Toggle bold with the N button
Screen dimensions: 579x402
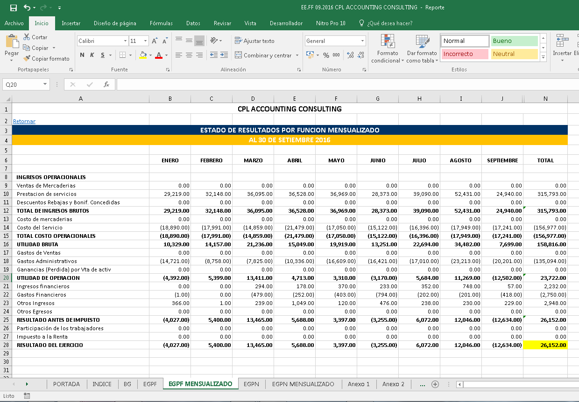[x=82, y=55]
